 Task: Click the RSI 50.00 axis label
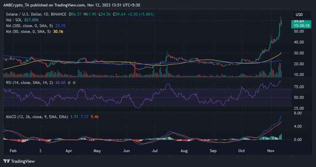299,98
